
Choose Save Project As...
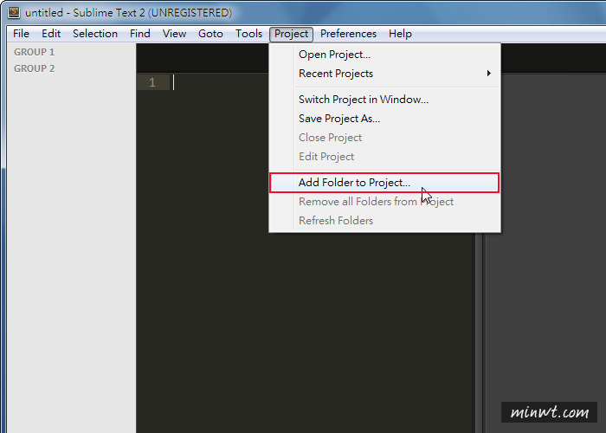(x=384, y=119)
